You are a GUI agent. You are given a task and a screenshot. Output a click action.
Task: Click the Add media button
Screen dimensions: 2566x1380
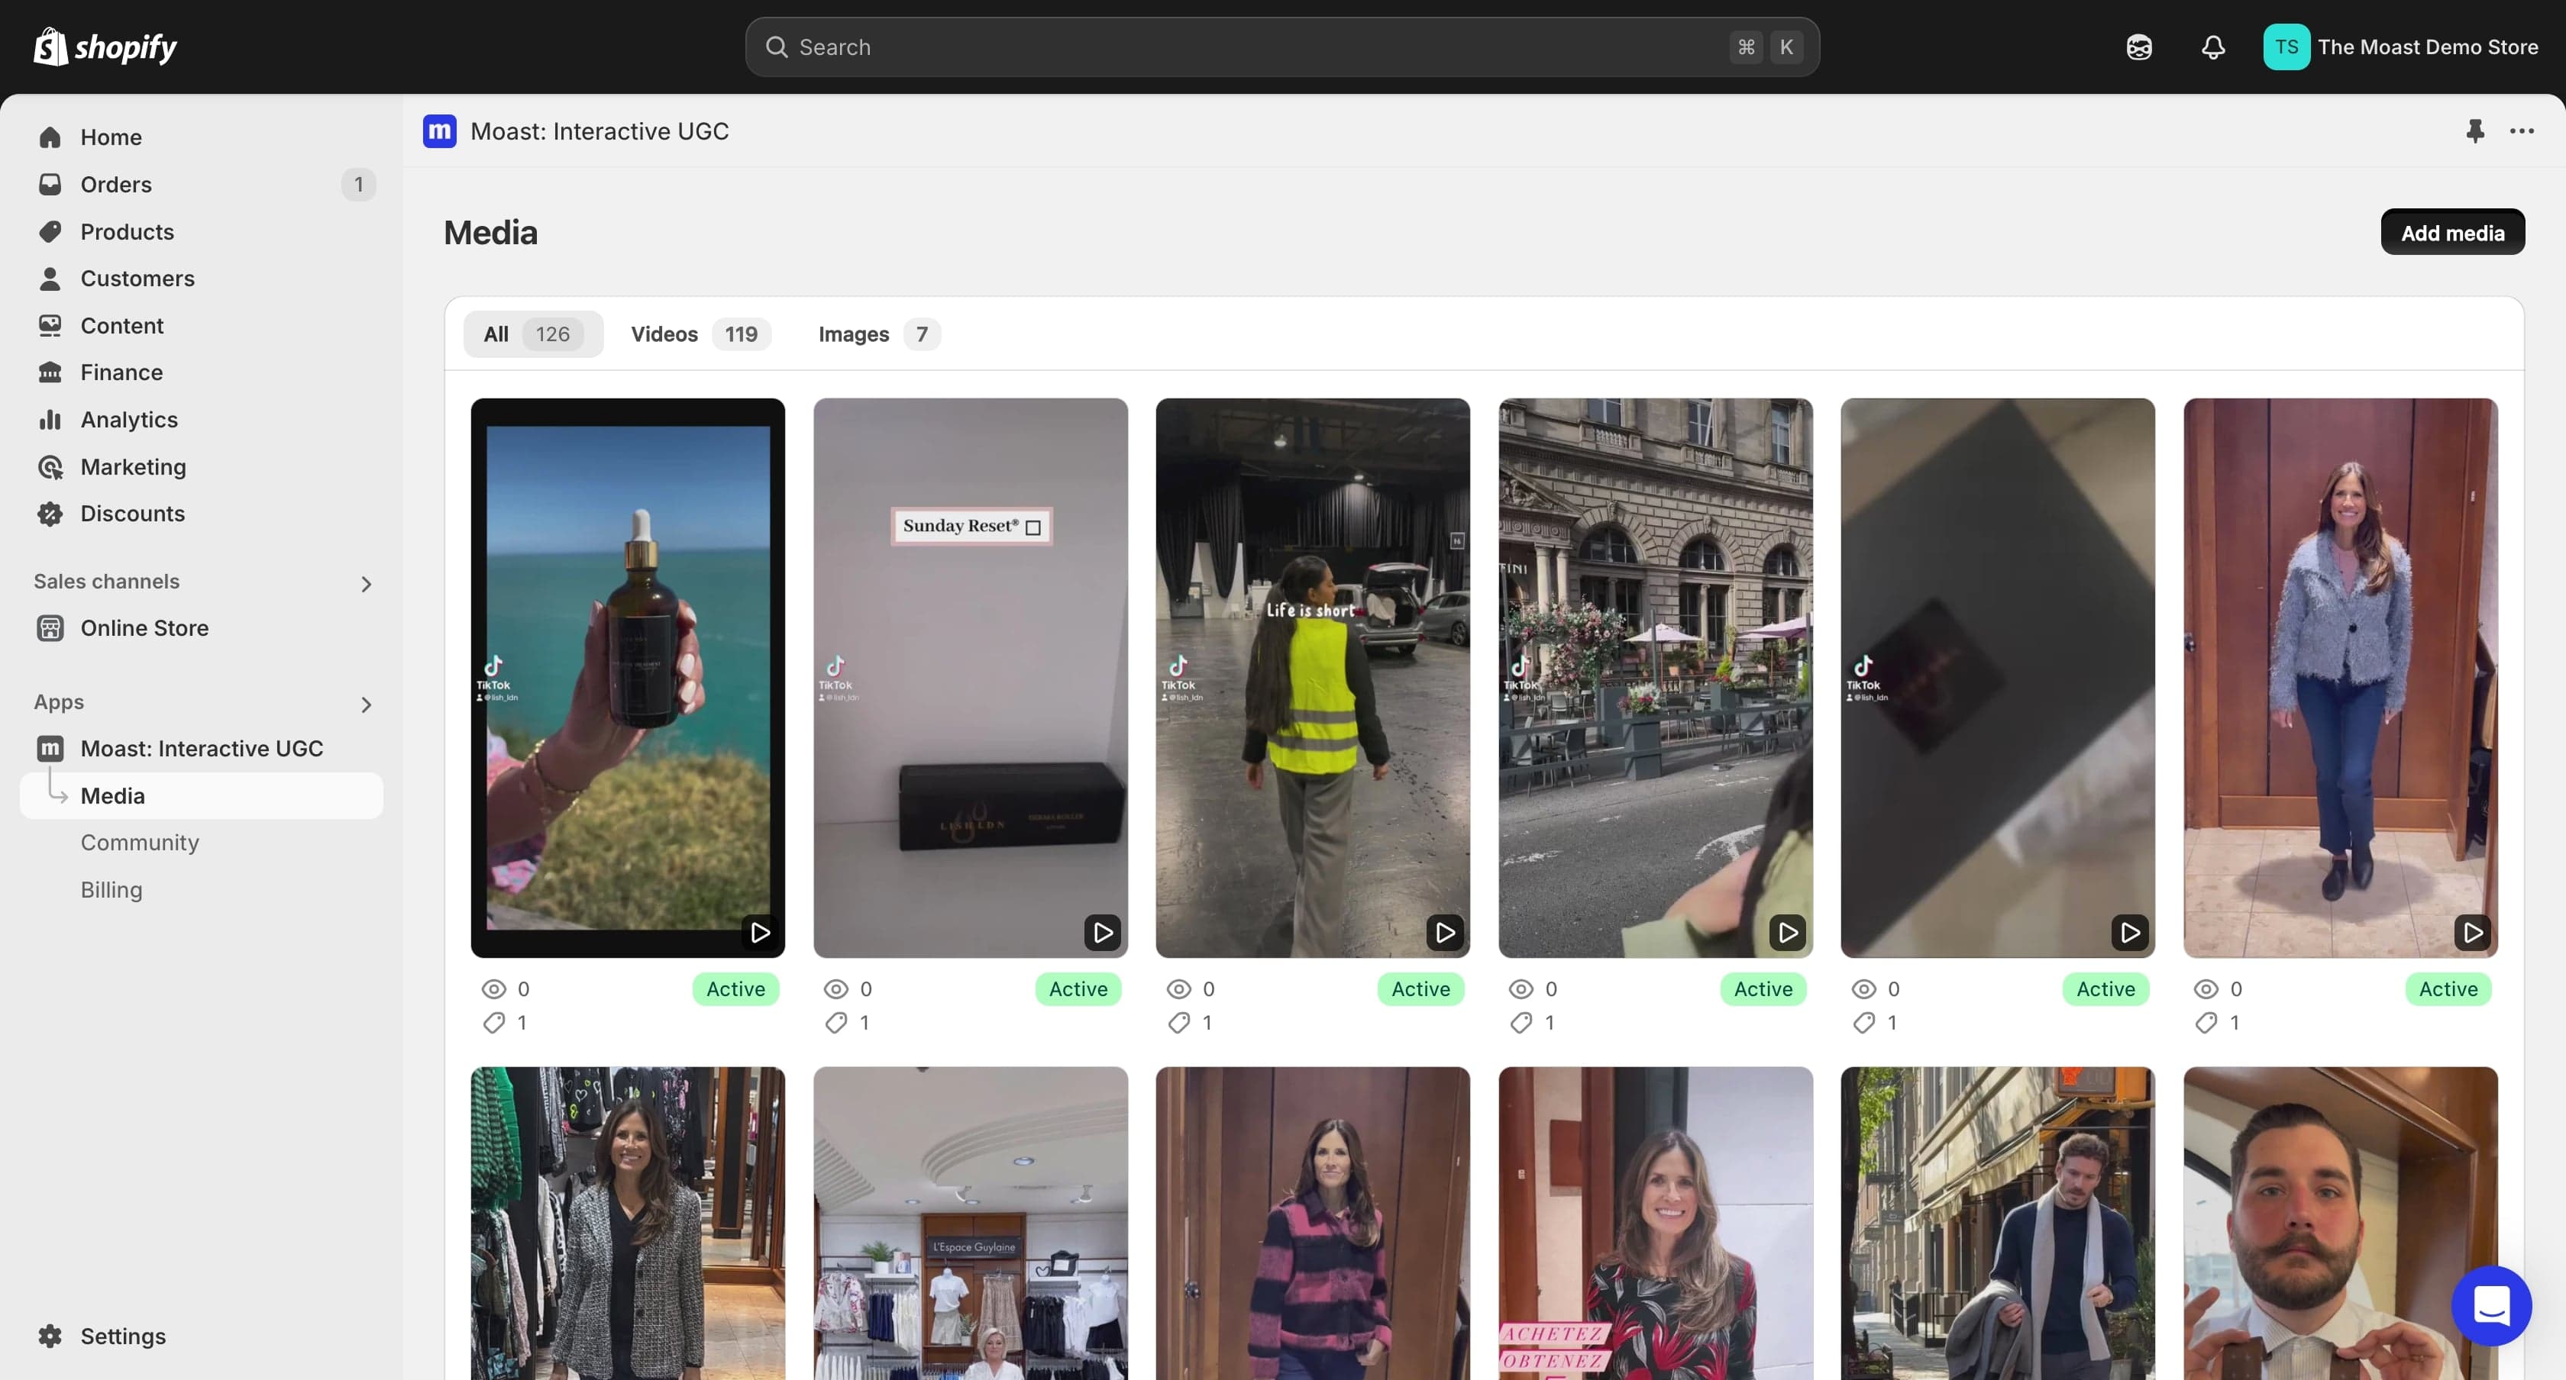click(2452, 232)
